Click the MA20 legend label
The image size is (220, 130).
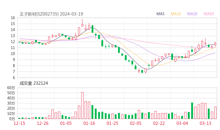pyautogui.click(x=192, y=14)
